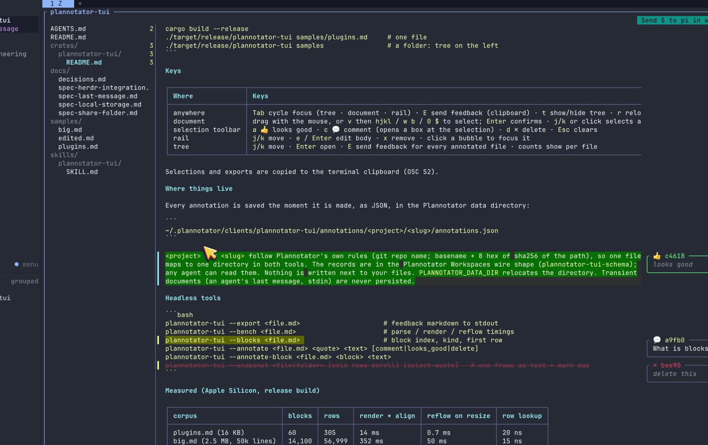Image resolution: width=708 pixels, height=445 pixels.
Task: Open spec-share-folder.md
Action: pyautogui.click(x=98, y=113)
